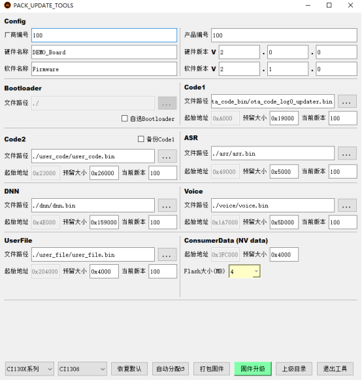Image resolution: width=362 pixels, height=380 pixels.
Task: Open the CI1306 chip model dropdown
Action: pyautogui.click(x=82, y=369)
